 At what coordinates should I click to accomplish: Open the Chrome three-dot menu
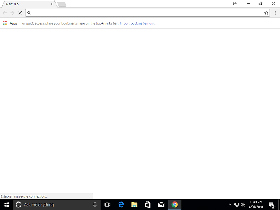point(275,13)
